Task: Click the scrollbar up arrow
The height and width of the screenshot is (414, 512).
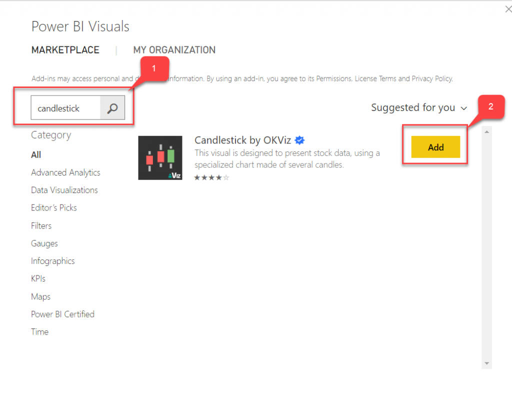Action: click(486, 132)
